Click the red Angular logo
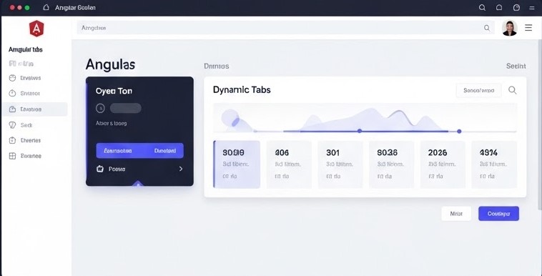This screenshot has height=276, width=542. click(x=36, y=29)
